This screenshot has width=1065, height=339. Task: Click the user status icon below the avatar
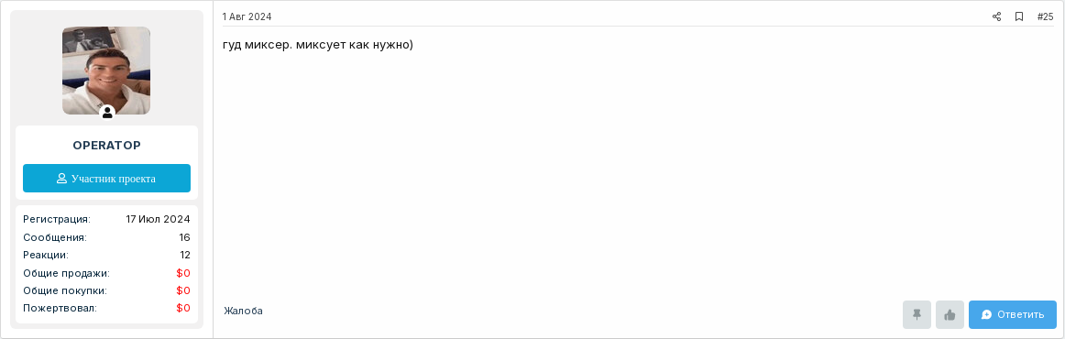pyautogui.click(x=106, y=113)
